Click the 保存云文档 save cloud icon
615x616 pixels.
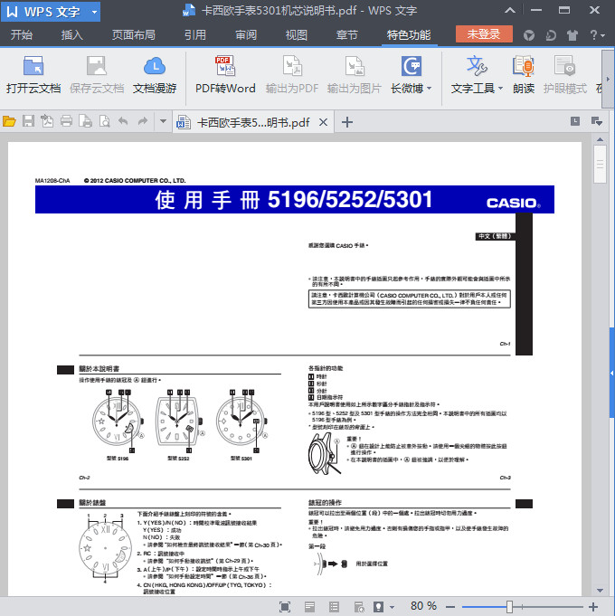tap(97, 75)
